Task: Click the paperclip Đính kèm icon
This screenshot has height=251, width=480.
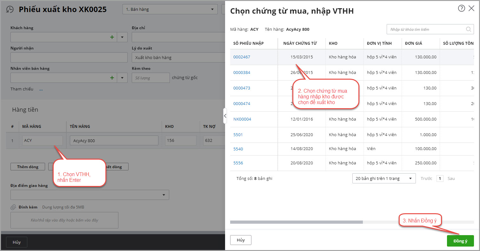Action: 13,207
